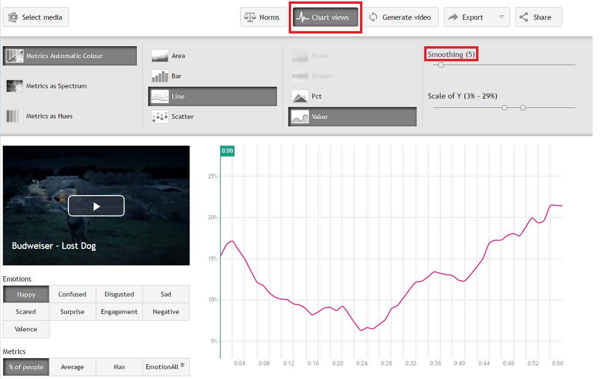The height and width of the screenshot is (379, 603).
Task: Select the Value display mode
Action: point(352,116)
